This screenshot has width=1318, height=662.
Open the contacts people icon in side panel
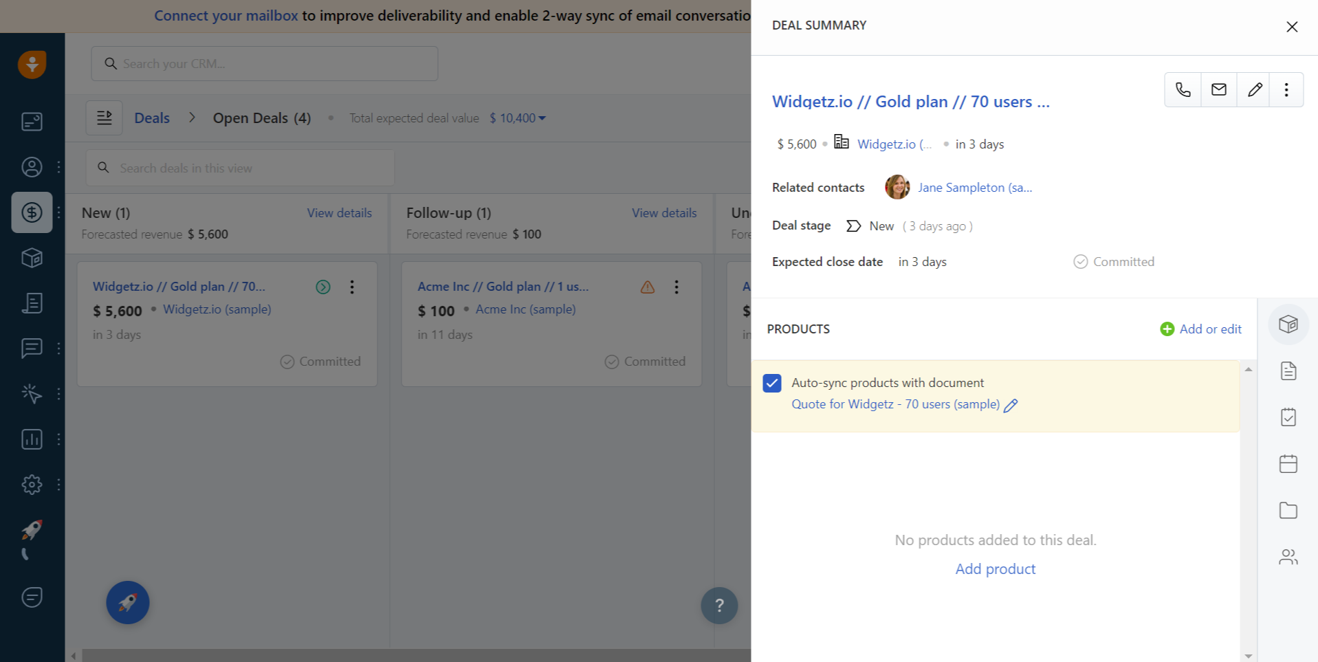click(1288, 557)
